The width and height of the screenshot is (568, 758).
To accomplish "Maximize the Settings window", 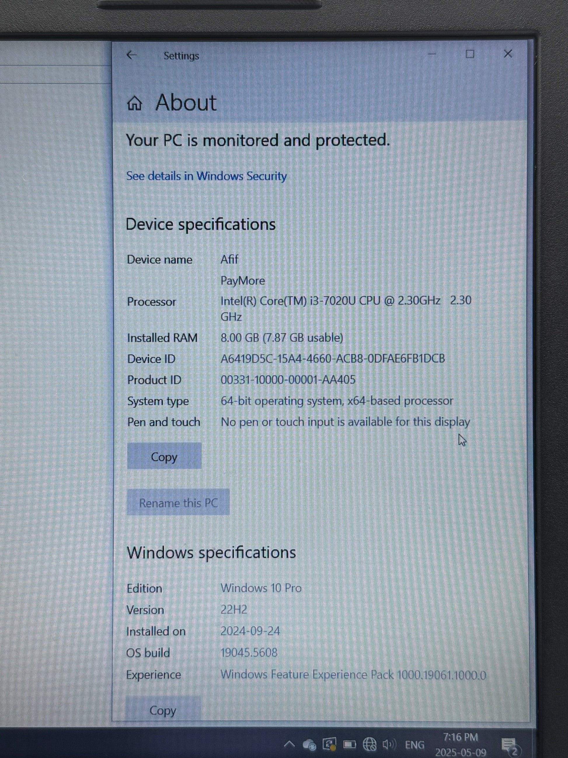I will (x=470, y=54).
